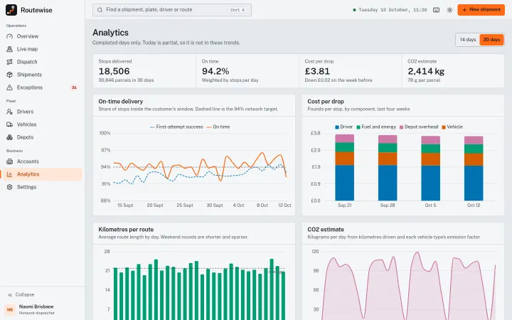Select the 30 days range
Screen dimensions: 512x320
(491, 40)
